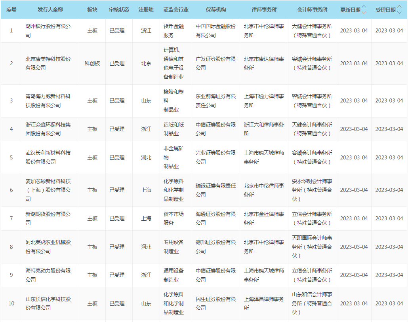Click the 受理日期 column header text

coord(385,10)
